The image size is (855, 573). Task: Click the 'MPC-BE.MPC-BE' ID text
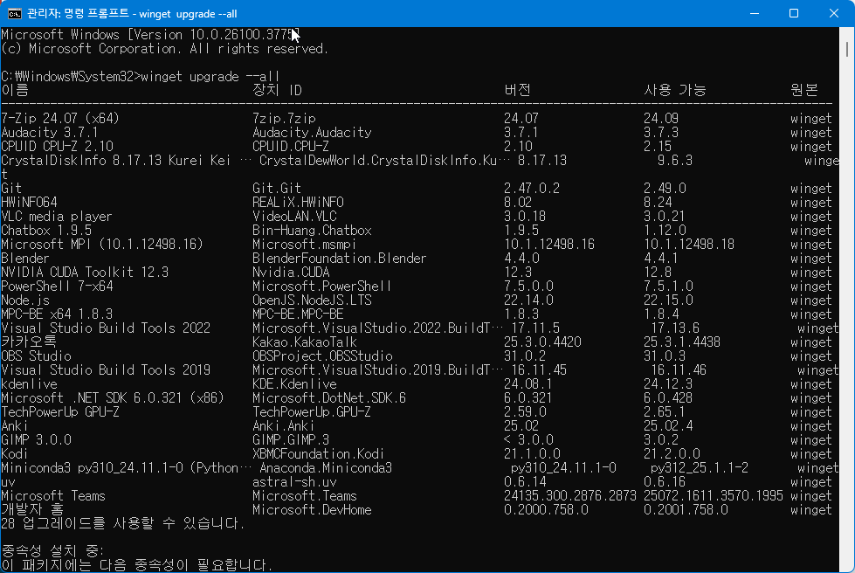click(x=298, y=314)
